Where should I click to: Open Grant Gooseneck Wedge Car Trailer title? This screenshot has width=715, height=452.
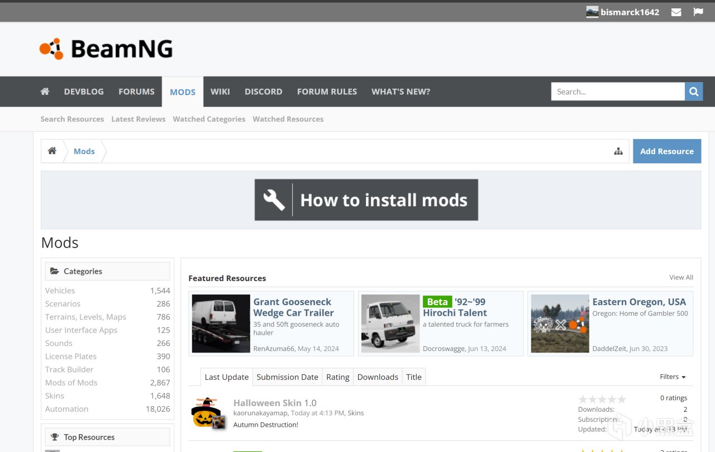294,307
